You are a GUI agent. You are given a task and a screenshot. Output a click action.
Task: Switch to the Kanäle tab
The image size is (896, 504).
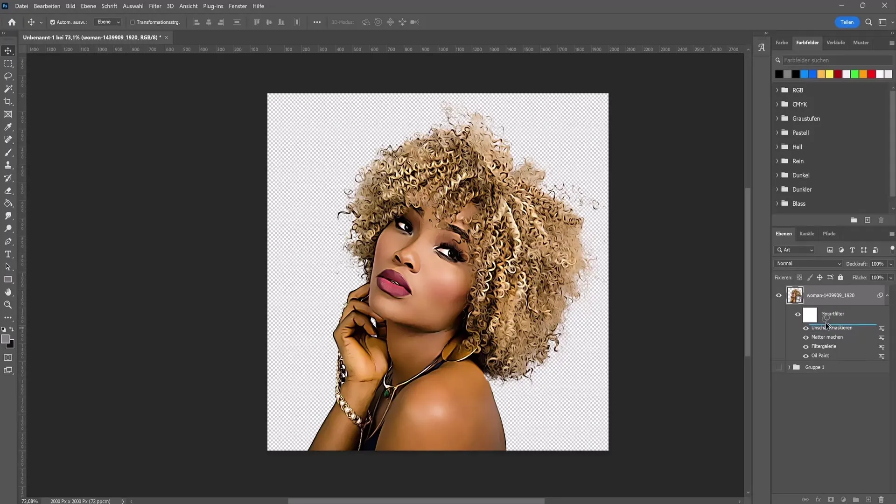tap(807, 233)
